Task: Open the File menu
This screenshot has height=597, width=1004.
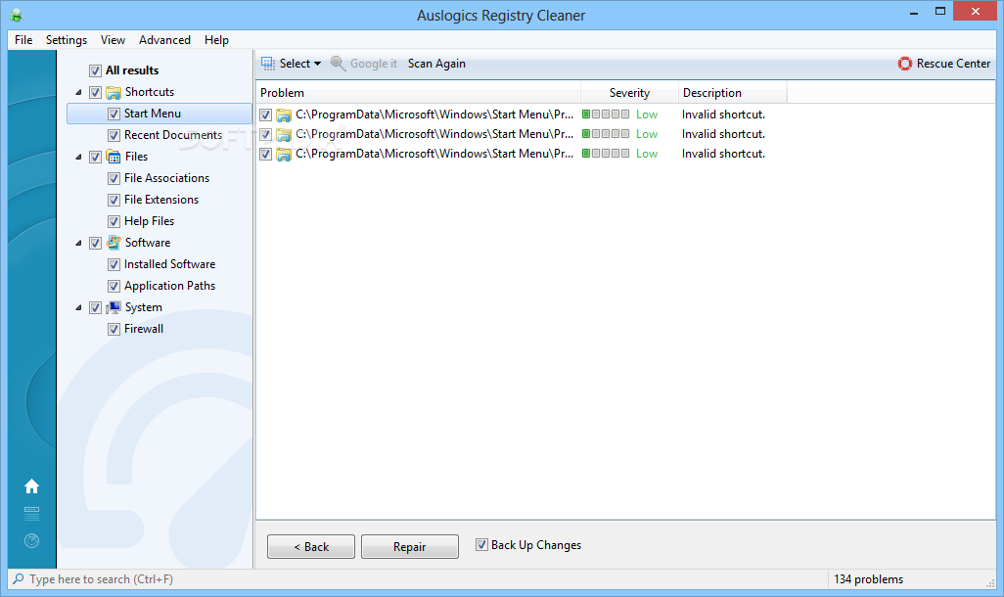Action: click(23, 40)
